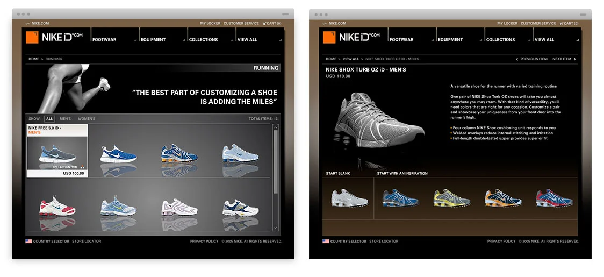Click 'TOTAL ITEMS: 12' text
This screenshot has height=277, width=604.
tap(263, 119)
